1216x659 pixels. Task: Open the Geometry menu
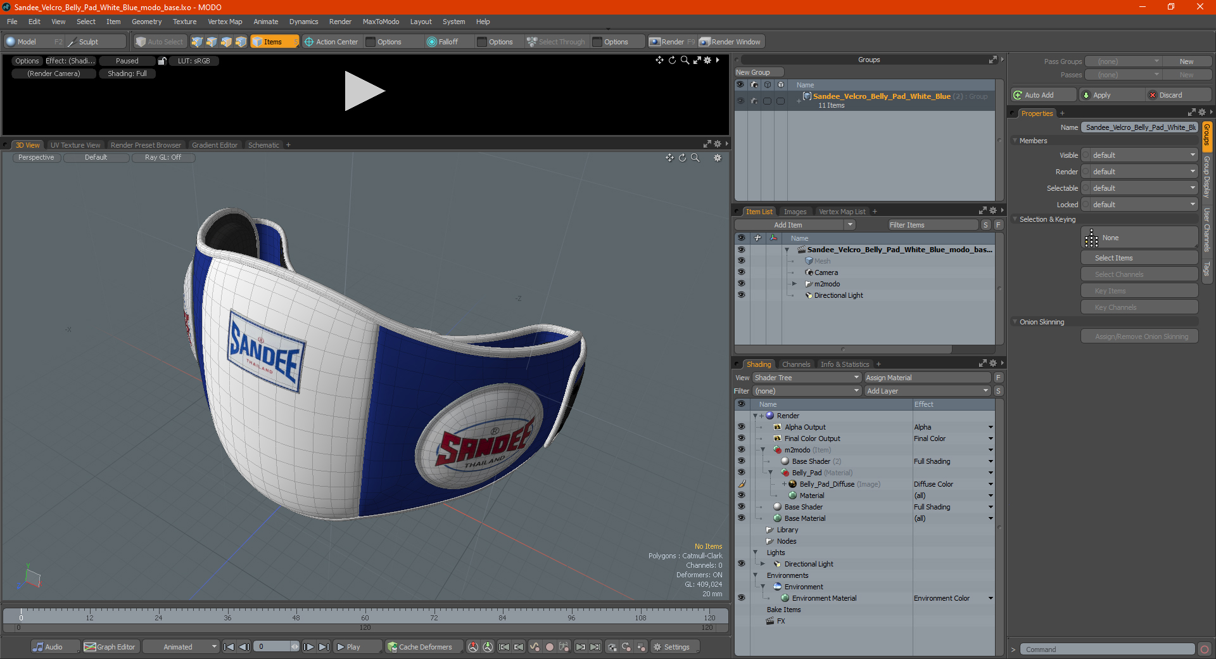click(x=146, y=22)
